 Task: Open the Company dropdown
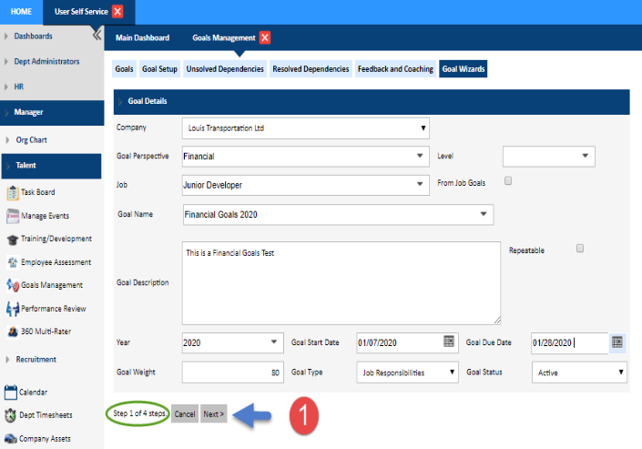coord(305,128)
